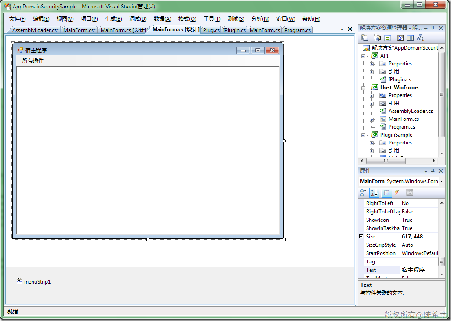The width and height of the screenshot is (451, 321).
Task: Click the Size value 617, 448
Action: [x=419, y=237]
